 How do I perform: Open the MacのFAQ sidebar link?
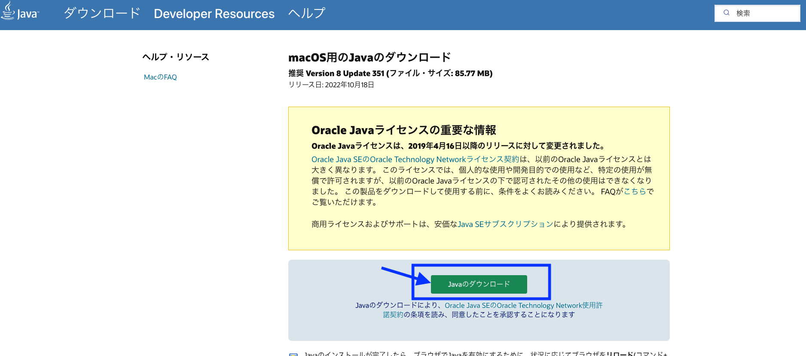(160, 77)
